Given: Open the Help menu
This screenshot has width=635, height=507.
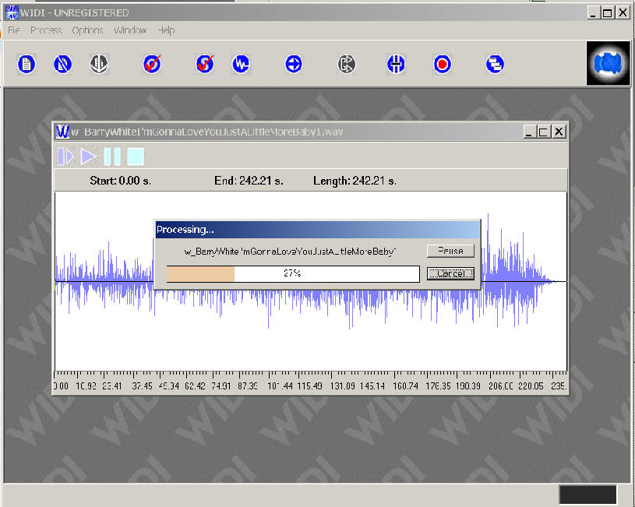Looking at the screenshot, I should click(166, 30).
